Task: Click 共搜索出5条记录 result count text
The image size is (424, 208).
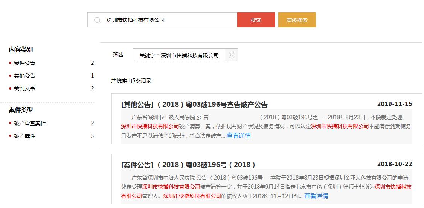Action: (131, 81)
